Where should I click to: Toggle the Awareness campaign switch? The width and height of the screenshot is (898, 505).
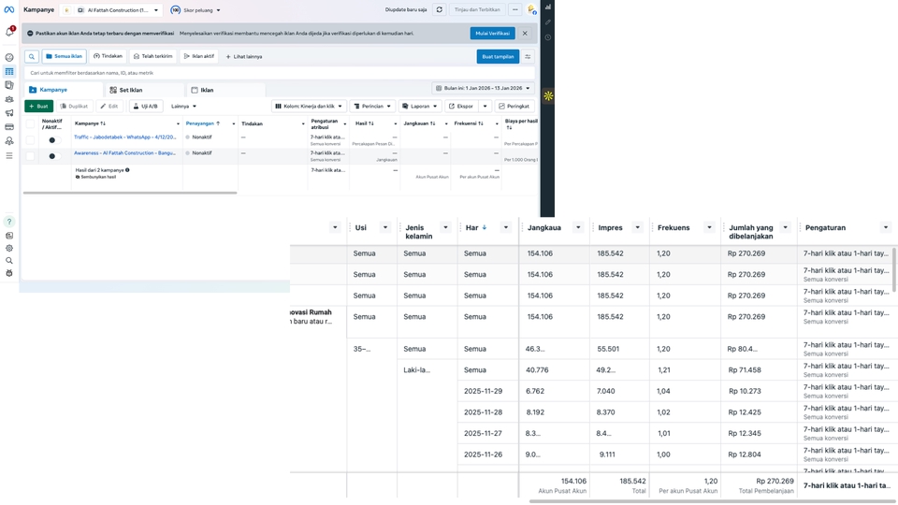click(x=52, y=156)
